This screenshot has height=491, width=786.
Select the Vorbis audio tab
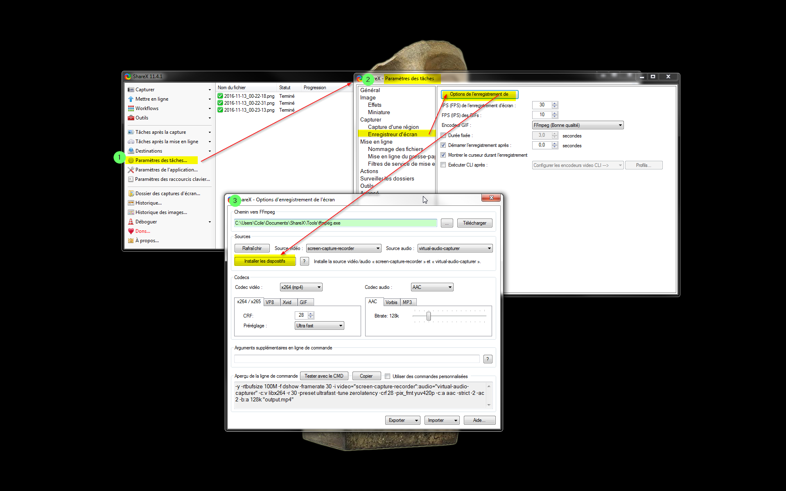click(x=391, y=302)
